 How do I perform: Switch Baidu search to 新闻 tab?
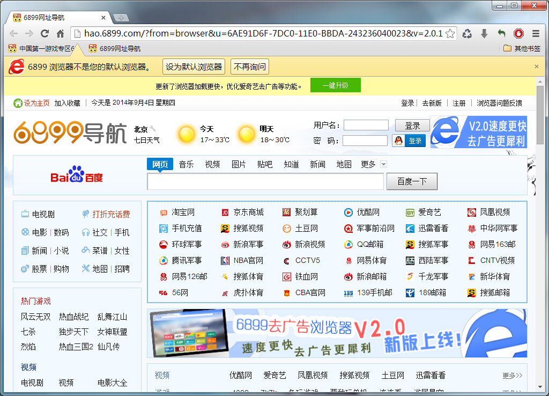317,164
